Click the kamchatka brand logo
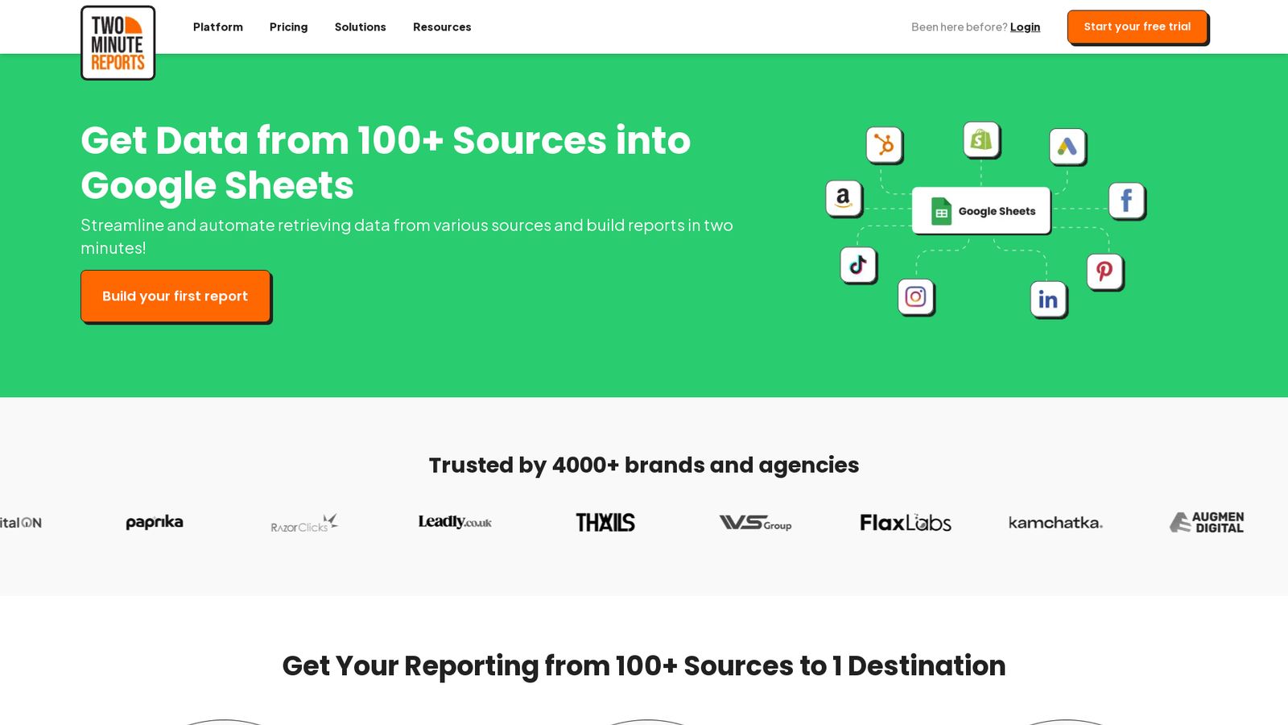The image size is (1288, 725). tap(1055, 523)
